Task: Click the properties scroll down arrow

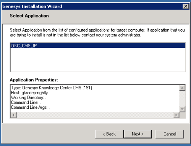Action: point(182,109)
